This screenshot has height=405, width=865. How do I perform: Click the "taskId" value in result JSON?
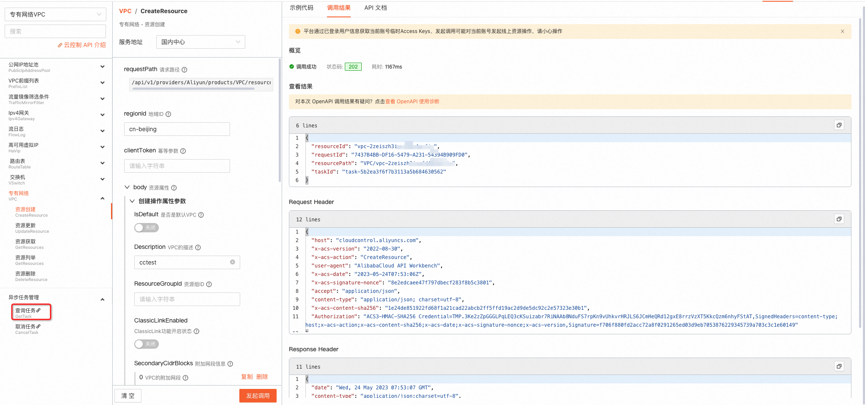[x=394, y=172]
